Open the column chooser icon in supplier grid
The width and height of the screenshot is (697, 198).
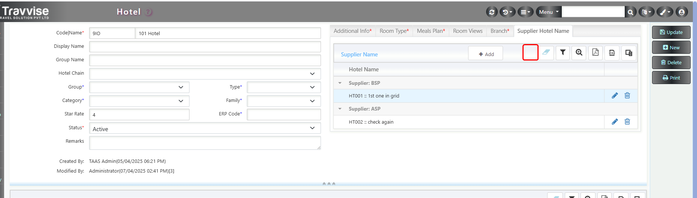628,53
